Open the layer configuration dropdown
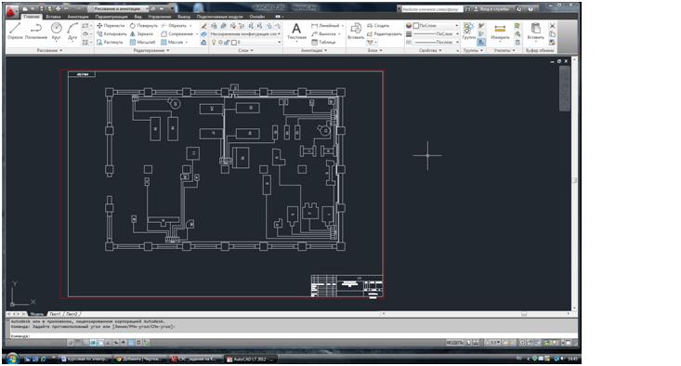 [245, 33]
